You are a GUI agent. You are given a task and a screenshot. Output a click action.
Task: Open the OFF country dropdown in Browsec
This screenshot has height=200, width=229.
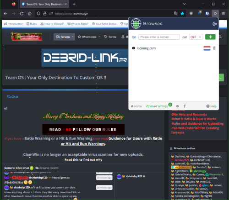196,37
